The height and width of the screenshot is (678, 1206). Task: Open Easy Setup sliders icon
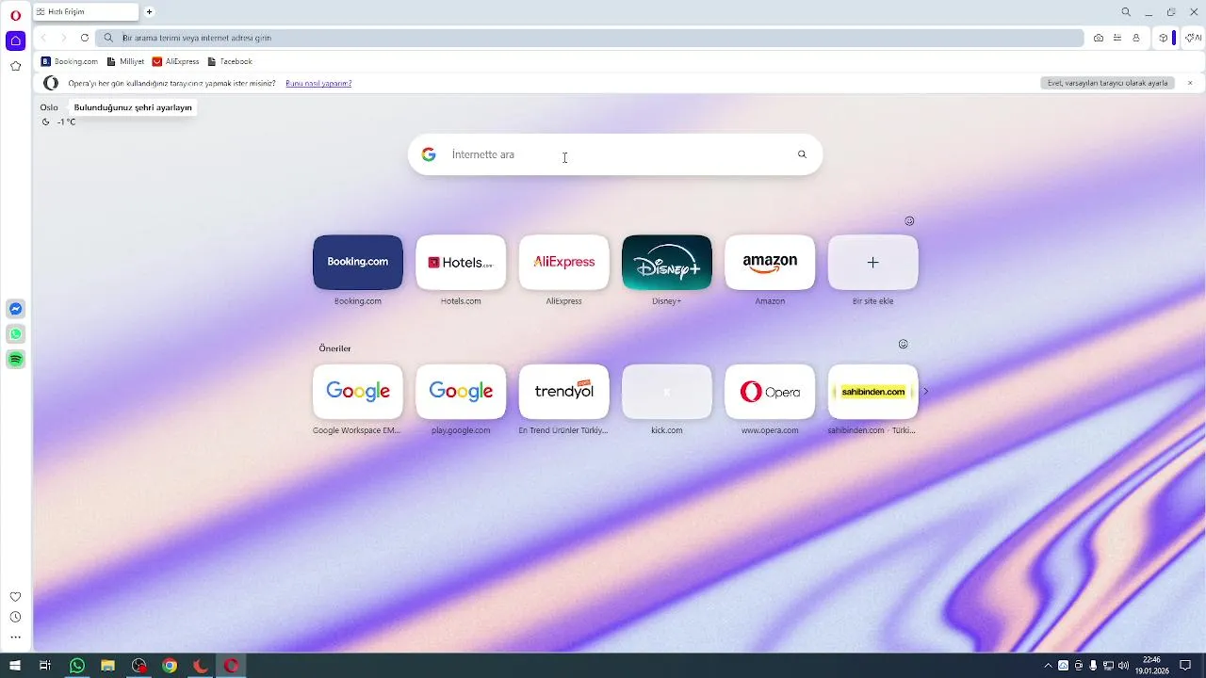[1117, 38]
